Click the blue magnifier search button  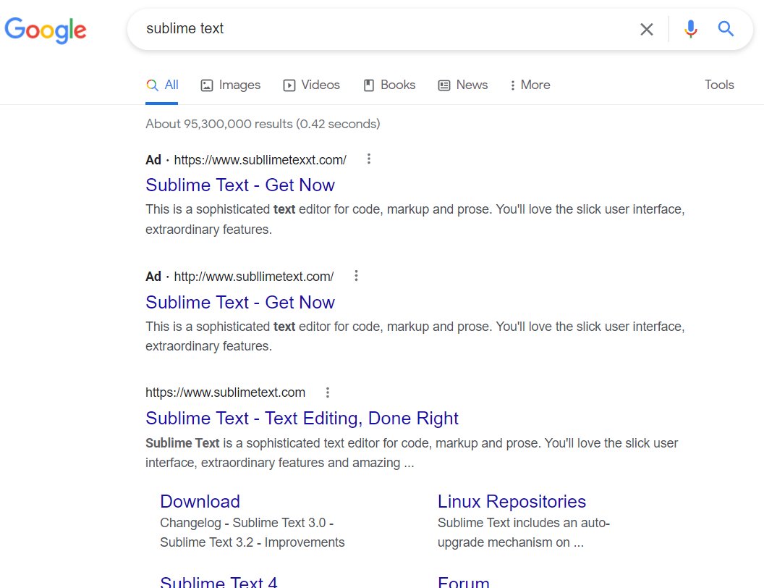pyautogui.click(x=726, y=29)
